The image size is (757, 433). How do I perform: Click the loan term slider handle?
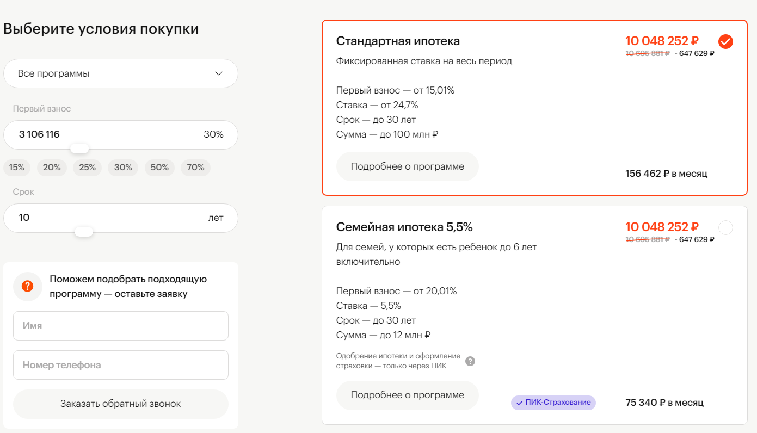pyautogui.click(x=84, y=232)
